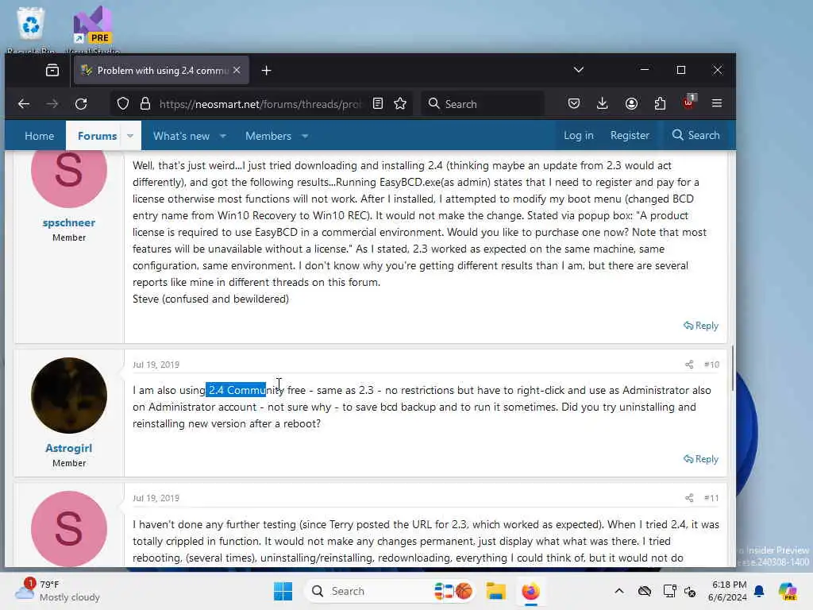Open Visual Studio Preview desktop shortcut
Image resolution: width=813 pixels, height=610 pixels.
pos(94,29)
